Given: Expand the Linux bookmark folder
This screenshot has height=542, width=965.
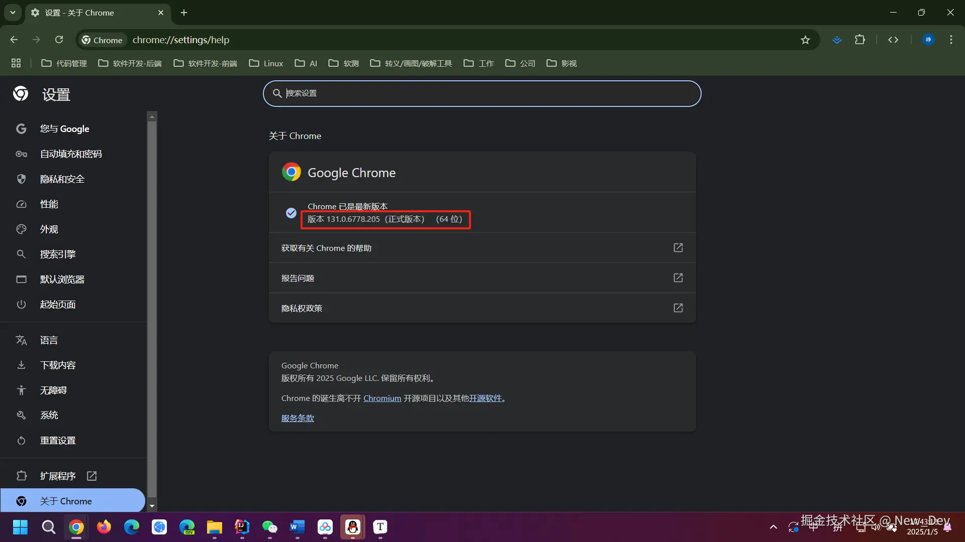Looking at the screenshot, I should [x=266, y=63].
